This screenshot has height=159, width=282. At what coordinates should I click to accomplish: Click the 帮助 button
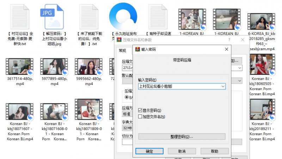coord(214,151)
